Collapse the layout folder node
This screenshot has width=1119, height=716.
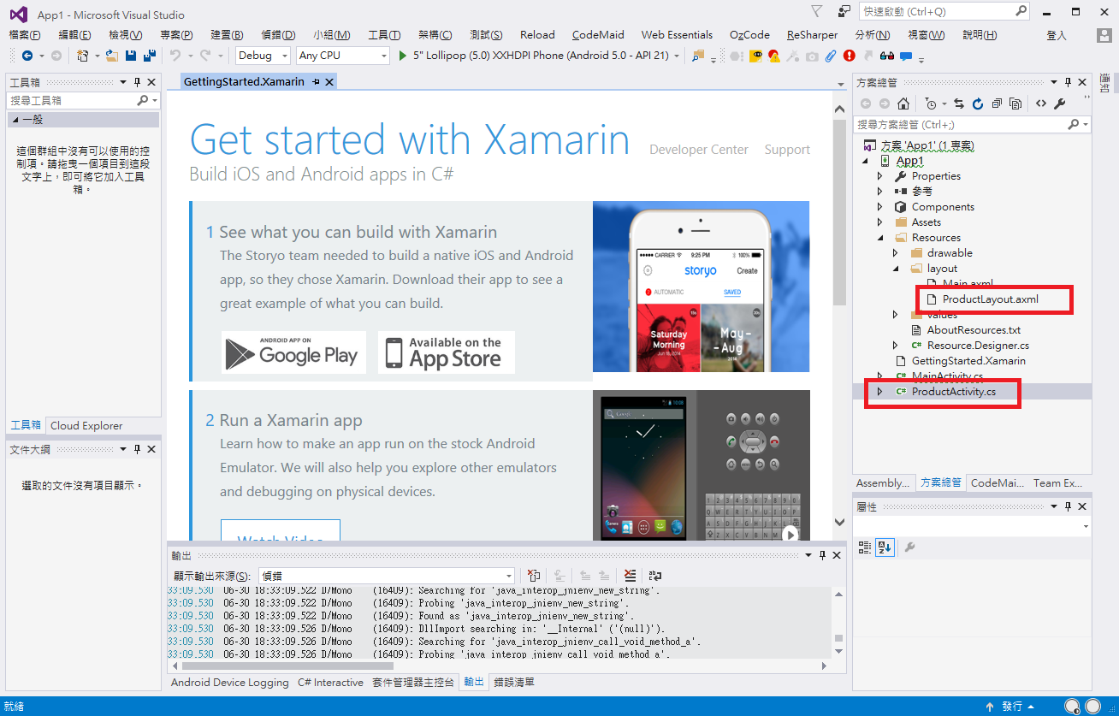895,269
